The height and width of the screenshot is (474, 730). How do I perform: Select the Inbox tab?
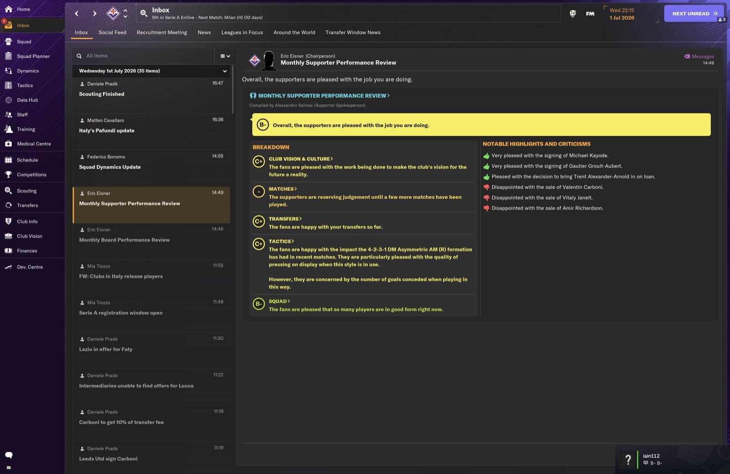[x=81, y=32]
